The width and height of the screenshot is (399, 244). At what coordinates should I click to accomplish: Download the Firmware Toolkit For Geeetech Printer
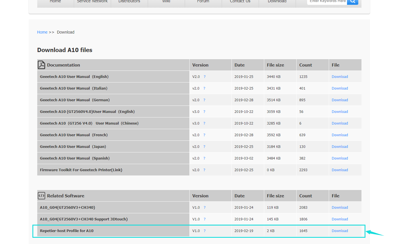pyautogui.click(x=340, y=170)
